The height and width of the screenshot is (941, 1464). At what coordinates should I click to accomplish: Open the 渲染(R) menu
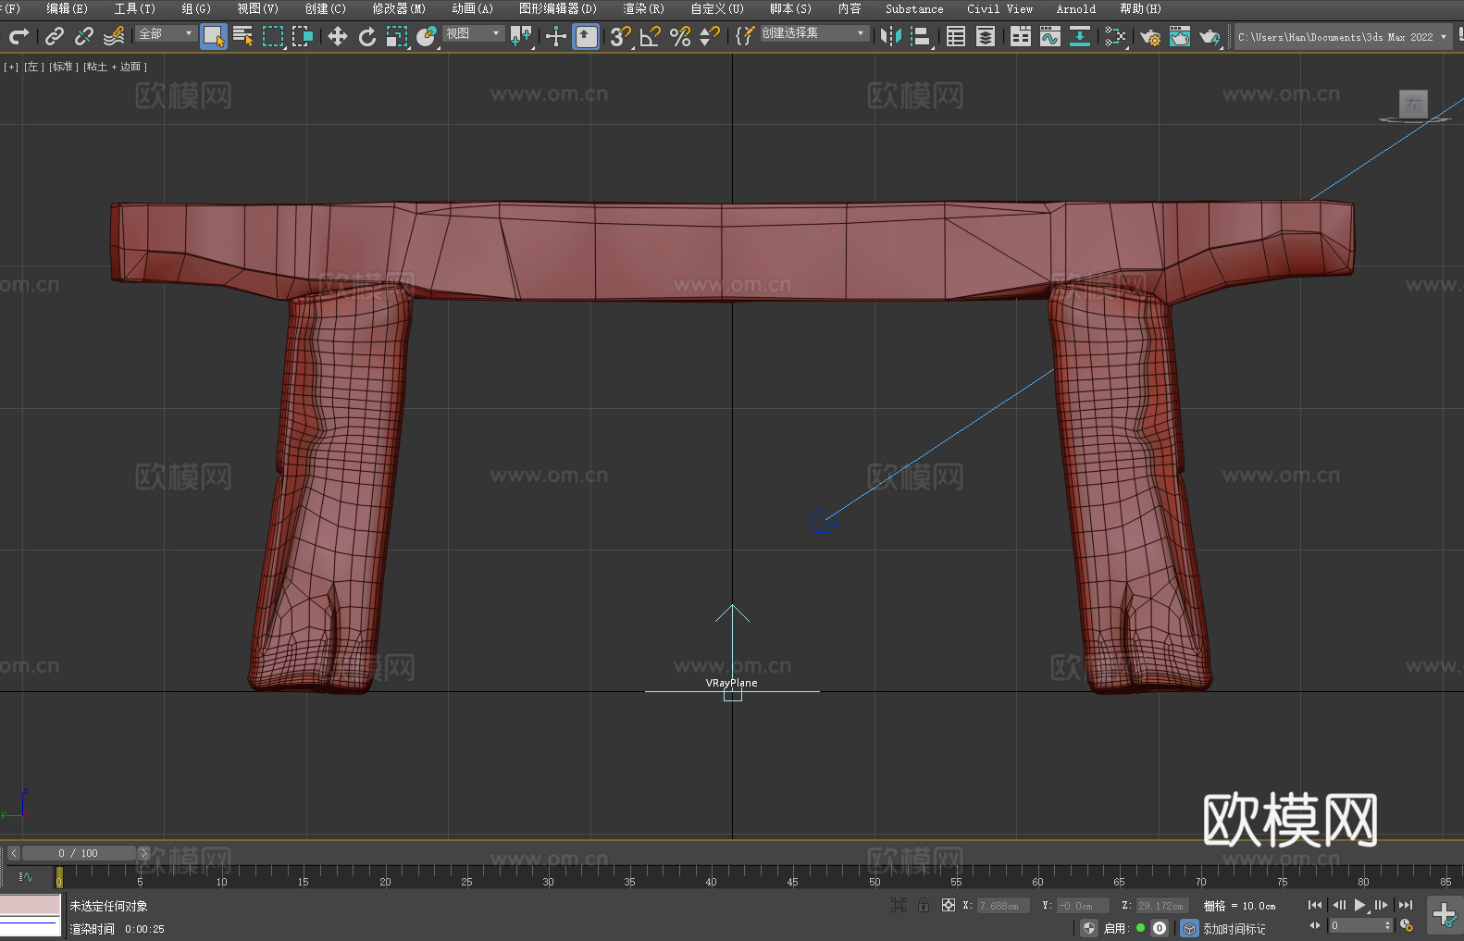point(644,8)
